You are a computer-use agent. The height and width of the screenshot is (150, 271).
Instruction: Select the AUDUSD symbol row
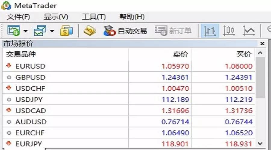(129, 122)
